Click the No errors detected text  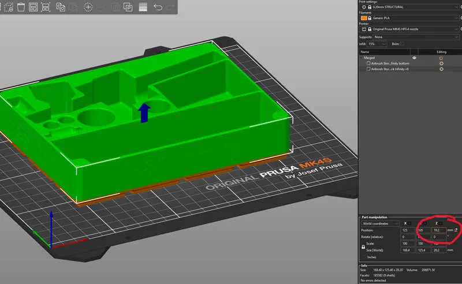[373, 281]
